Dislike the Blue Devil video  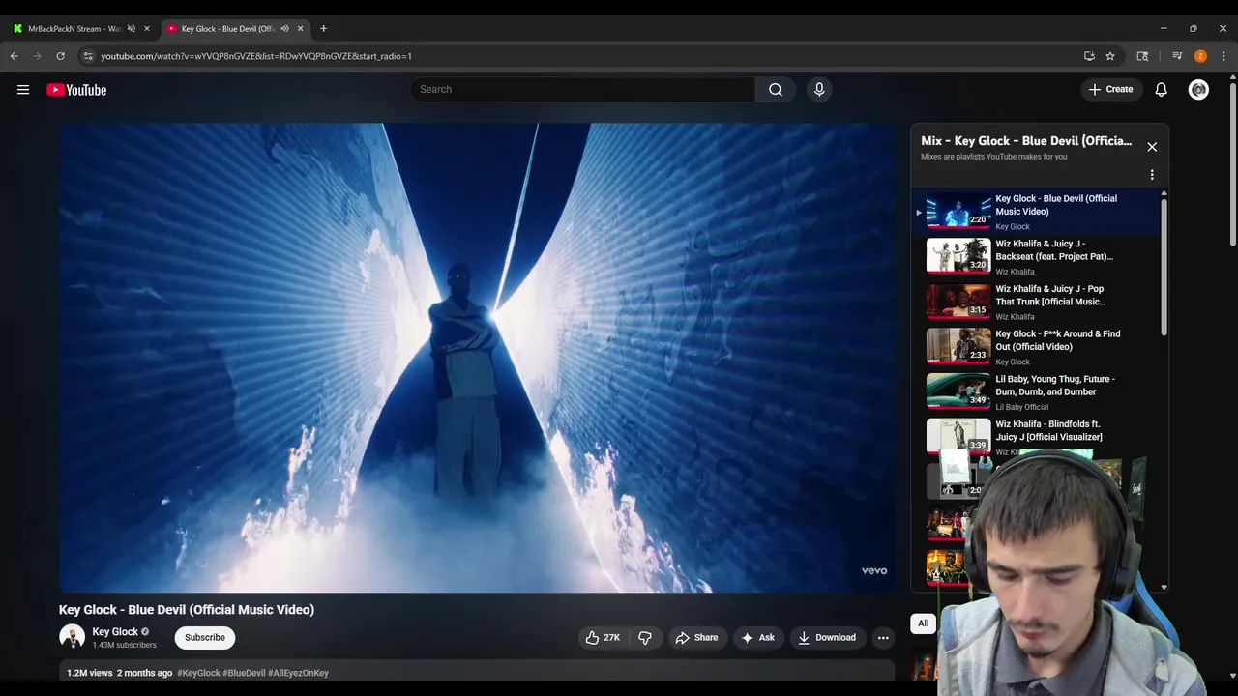pos(645,637)
